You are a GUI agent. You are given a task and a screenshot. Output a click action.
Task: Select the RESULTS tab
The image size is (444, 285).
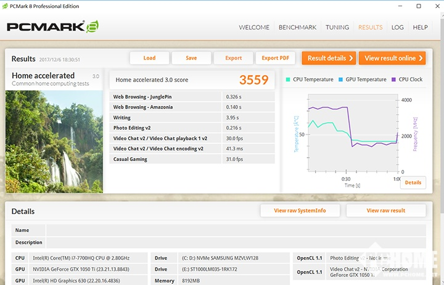coord(371,28)
